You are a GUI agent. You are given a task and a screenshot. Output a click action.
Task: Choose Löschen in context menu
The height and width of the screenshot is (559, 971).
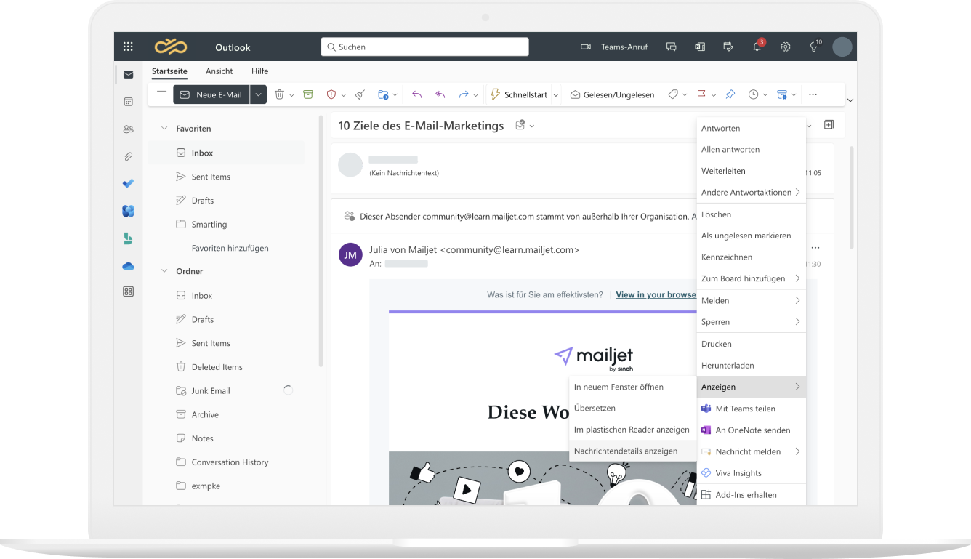click(x=751, y=214)
